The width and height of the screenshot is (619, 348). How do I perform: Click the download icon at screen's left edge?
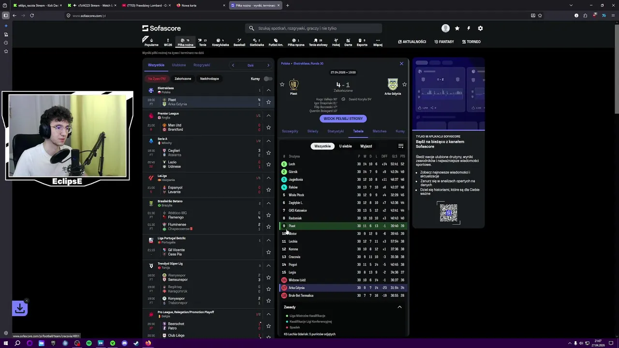click(20, 308)
